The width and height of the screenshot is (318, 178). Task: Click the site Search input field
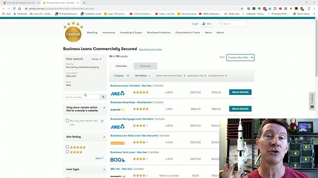coord(233,24)
